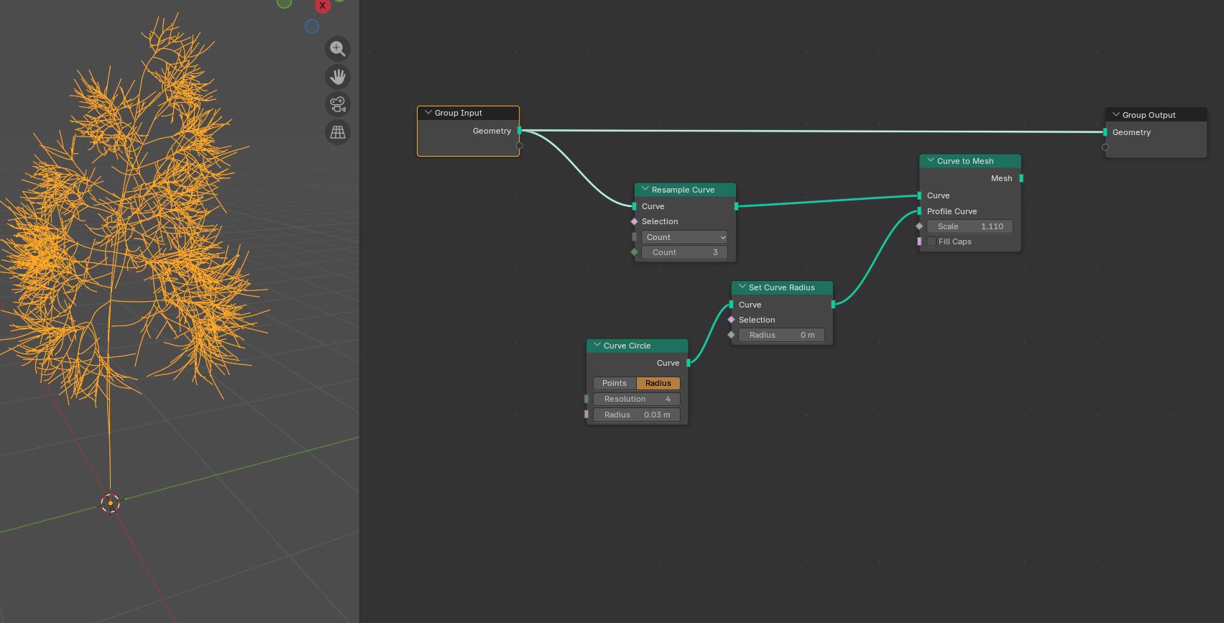This screenshot has width=1224, height=623.
Task: Select the Curve to Mesh node by its title
Action: (x=965, y=161)
